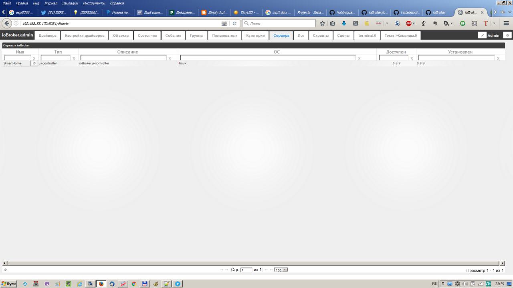Sort by the Установлен column header

[460, 52]
